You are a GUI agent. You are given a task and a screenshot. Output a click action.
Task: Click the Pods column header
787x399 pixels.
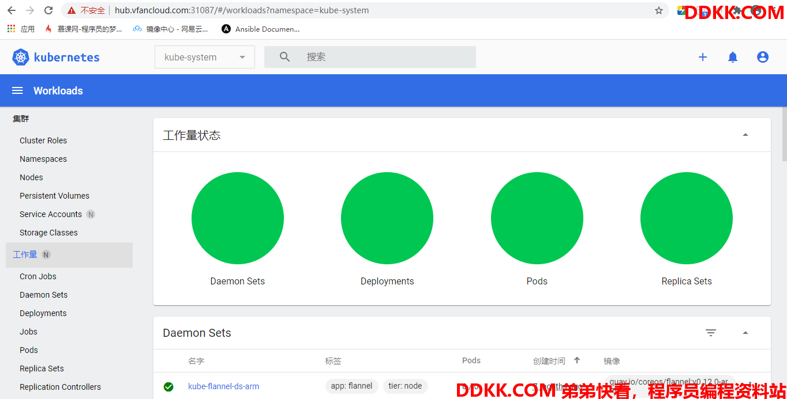click(471, 360)
